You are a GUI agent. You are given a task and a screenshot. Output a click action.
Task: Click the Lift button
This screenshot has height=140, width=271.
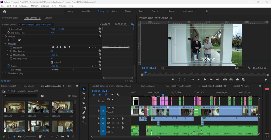point(225,79)
